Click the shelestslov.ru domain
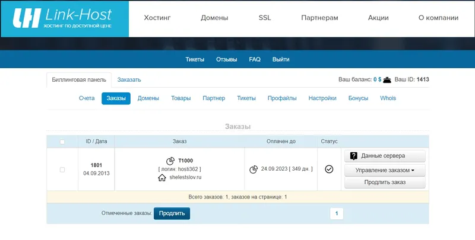 point(185,177)
